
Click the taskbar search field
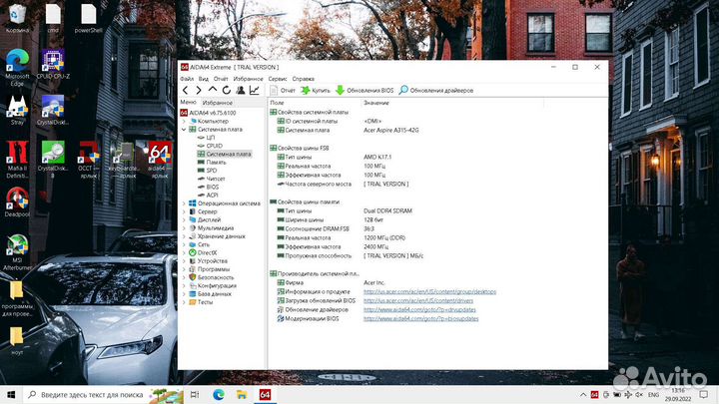tap(104, 394)
